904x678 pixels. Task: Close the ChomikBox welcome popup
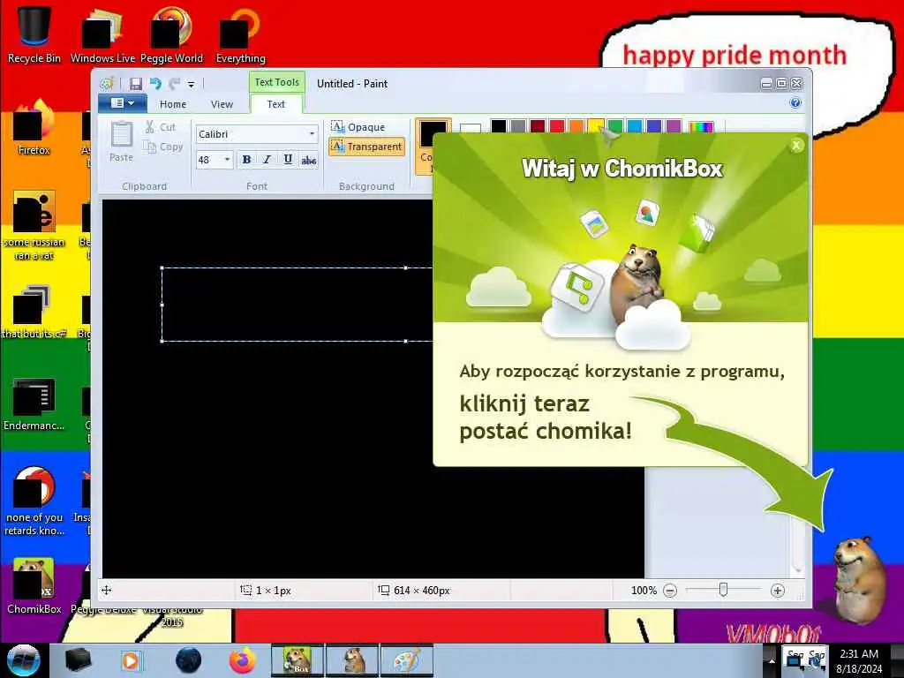point(796,146)
